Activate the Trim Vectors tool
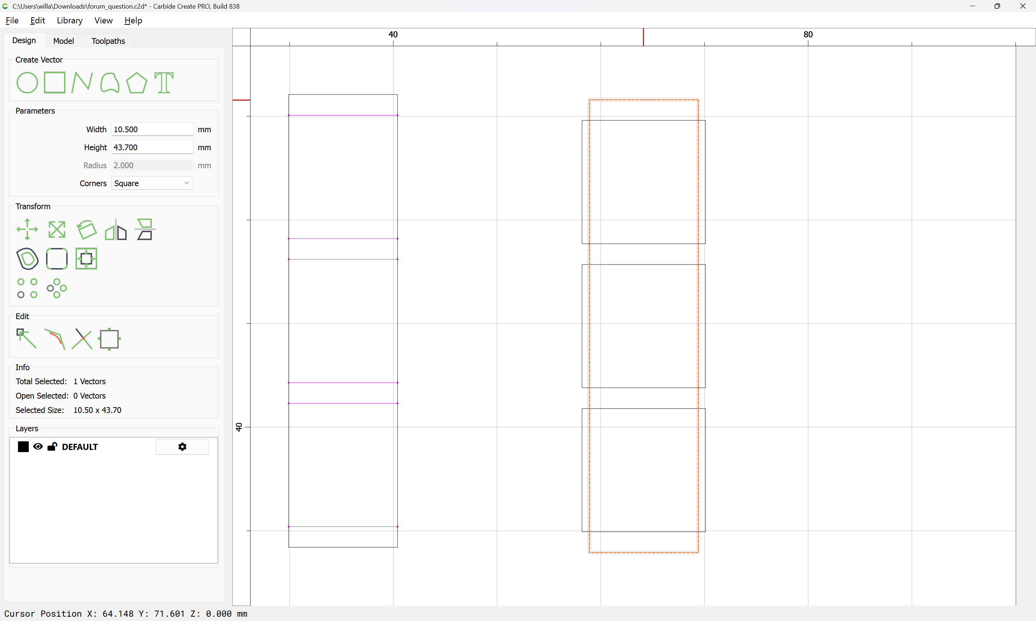This screenshot has height=621, width=1036. pyautogui.click(x=82, y=339)
